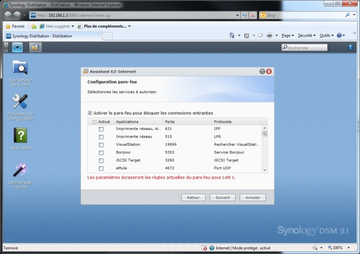Click the Annuler button
360x254 pixels.
253,198
